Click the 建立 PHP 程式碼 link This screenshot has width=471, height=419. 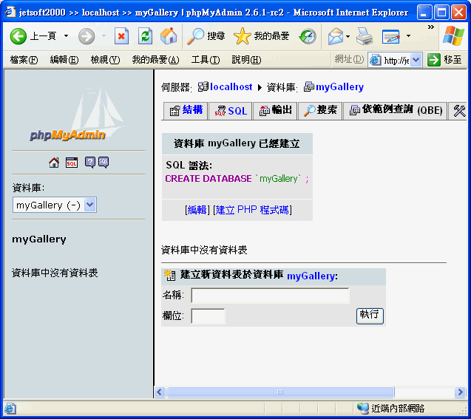[x=252, y=210]
